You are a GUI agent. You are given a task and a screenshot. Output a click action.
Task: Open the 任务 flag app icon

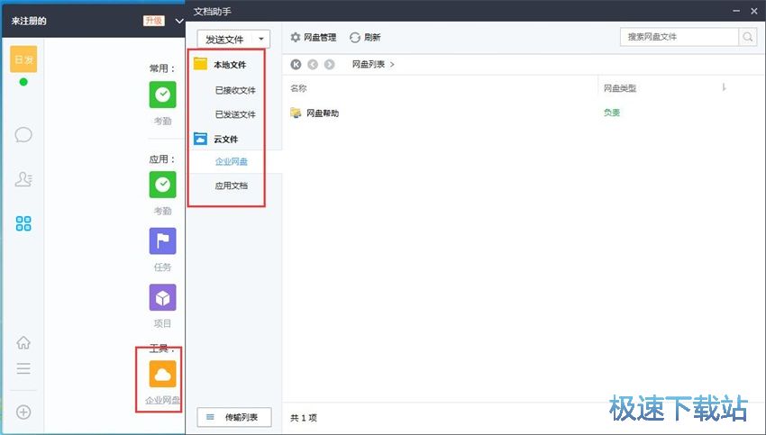click(163, 241)
